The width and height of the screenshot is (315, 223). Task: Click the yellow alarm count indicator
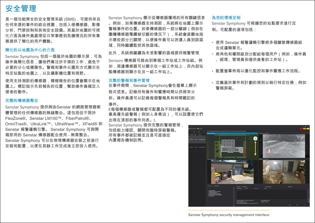(307, 128)
